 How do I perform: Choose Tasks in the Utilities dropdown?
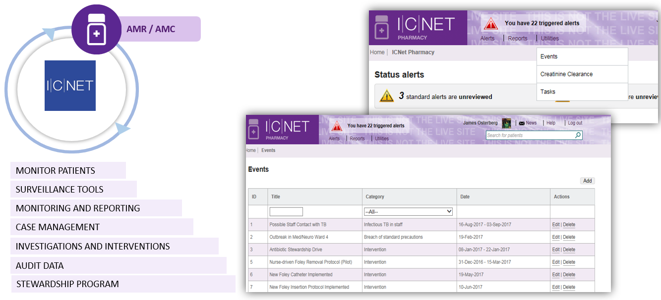point(548,92)
